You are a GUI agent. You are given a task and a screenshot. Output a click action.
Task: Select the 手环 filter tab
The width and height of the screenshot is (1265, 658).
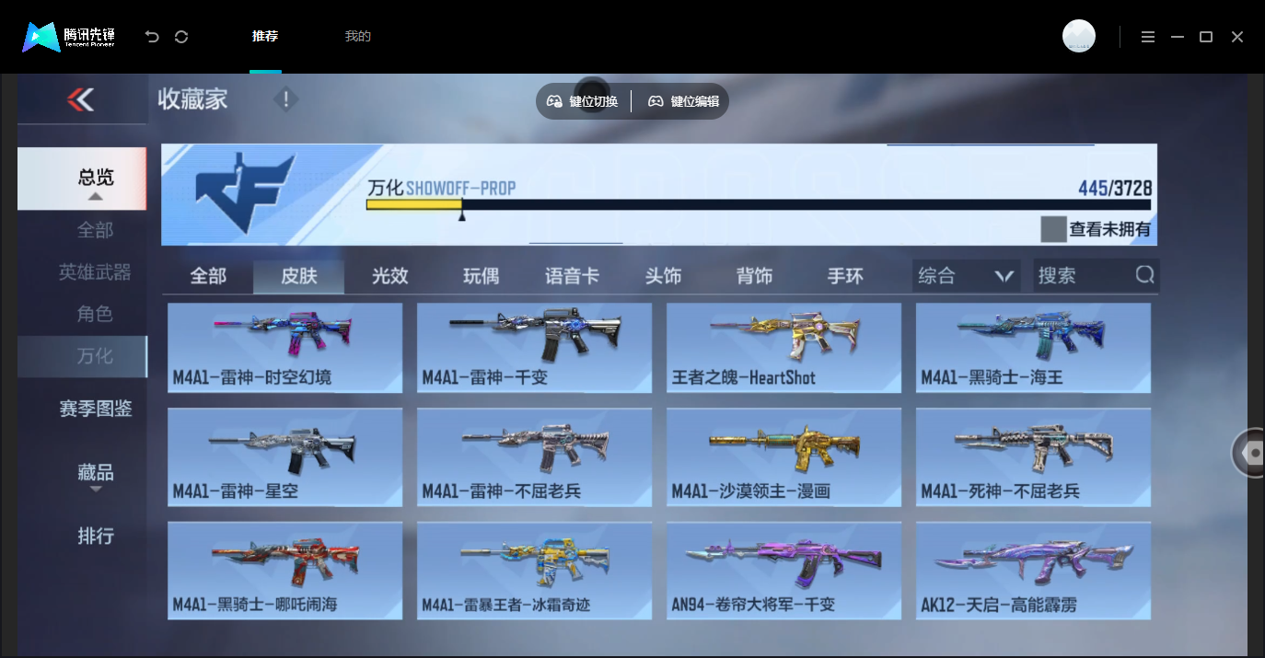845,276
